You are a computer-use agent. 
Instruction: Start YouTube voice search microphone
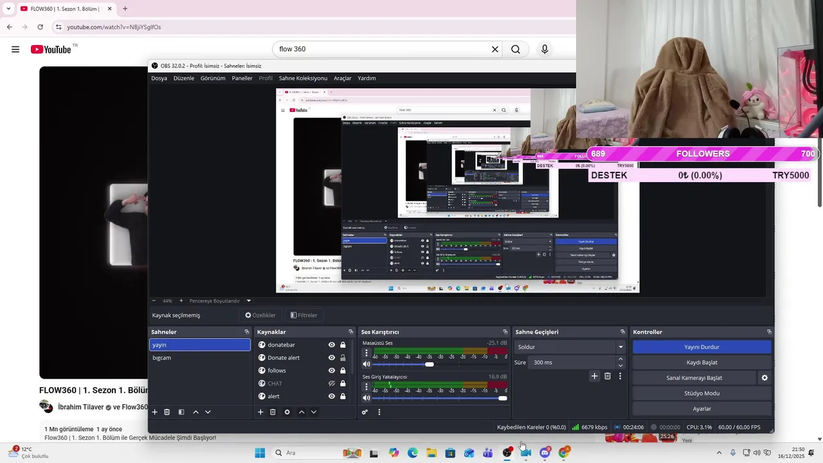(545, 50)
